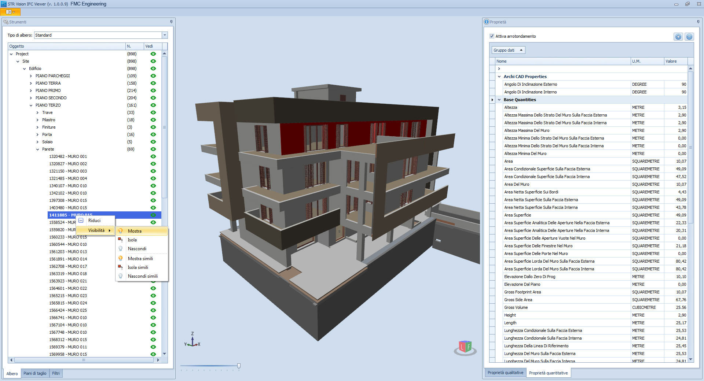
Task: Open the Tipo di albero dropdown
Action: pos(165,35)
